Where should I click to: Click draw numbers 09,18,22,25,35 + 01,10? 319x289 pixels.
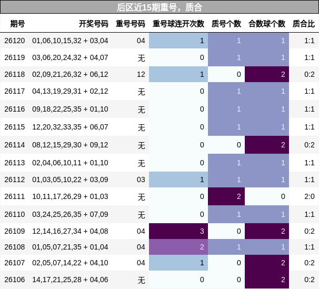click(70, 109)
